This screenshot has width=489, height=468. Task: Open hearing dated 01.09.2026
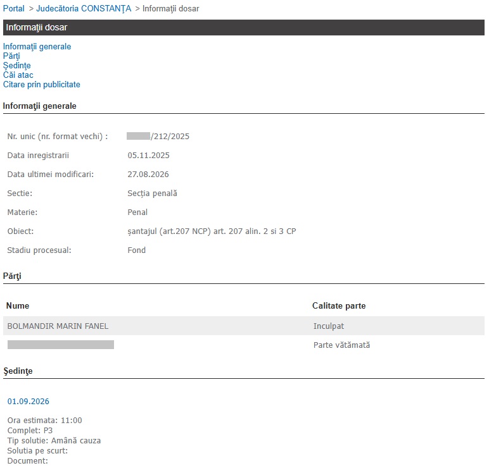coord(29,402)
